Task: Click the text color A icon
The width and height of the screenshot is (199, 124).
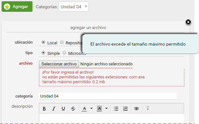Action: click(x=84, y=109)
